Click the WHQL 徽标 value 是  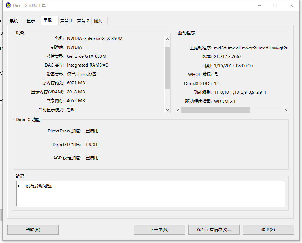(216, 75)
